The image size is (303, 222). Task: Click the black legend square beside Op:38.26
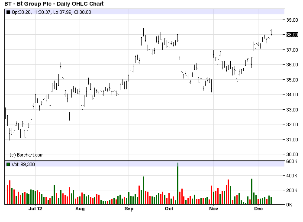[x=8, y=13]
